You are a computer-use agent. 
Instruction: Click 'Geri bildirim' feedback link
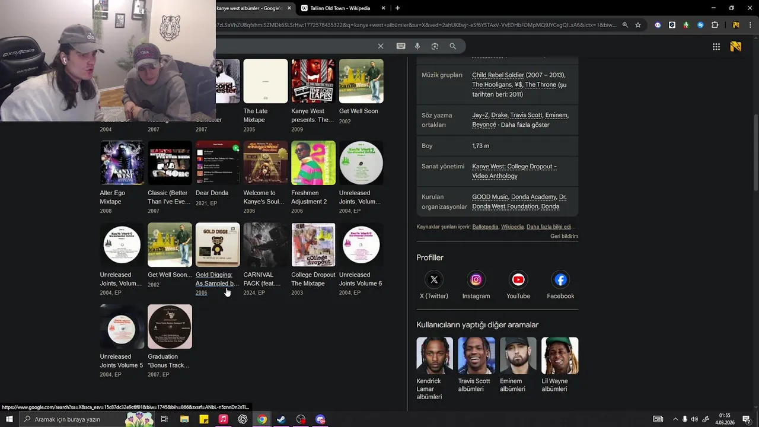(x=564, y=236)
